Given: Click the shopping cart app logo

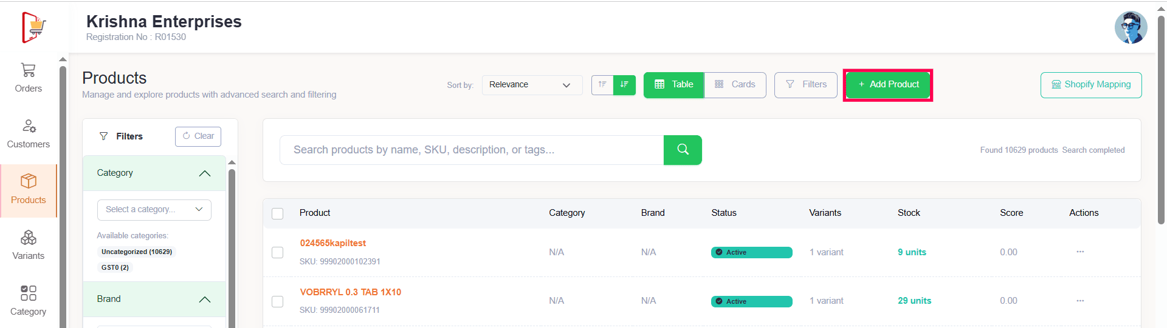Looking at the screenshot, I should (33, 27).
